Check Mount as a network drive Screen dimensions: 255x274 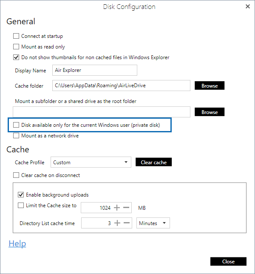point(16,136)
